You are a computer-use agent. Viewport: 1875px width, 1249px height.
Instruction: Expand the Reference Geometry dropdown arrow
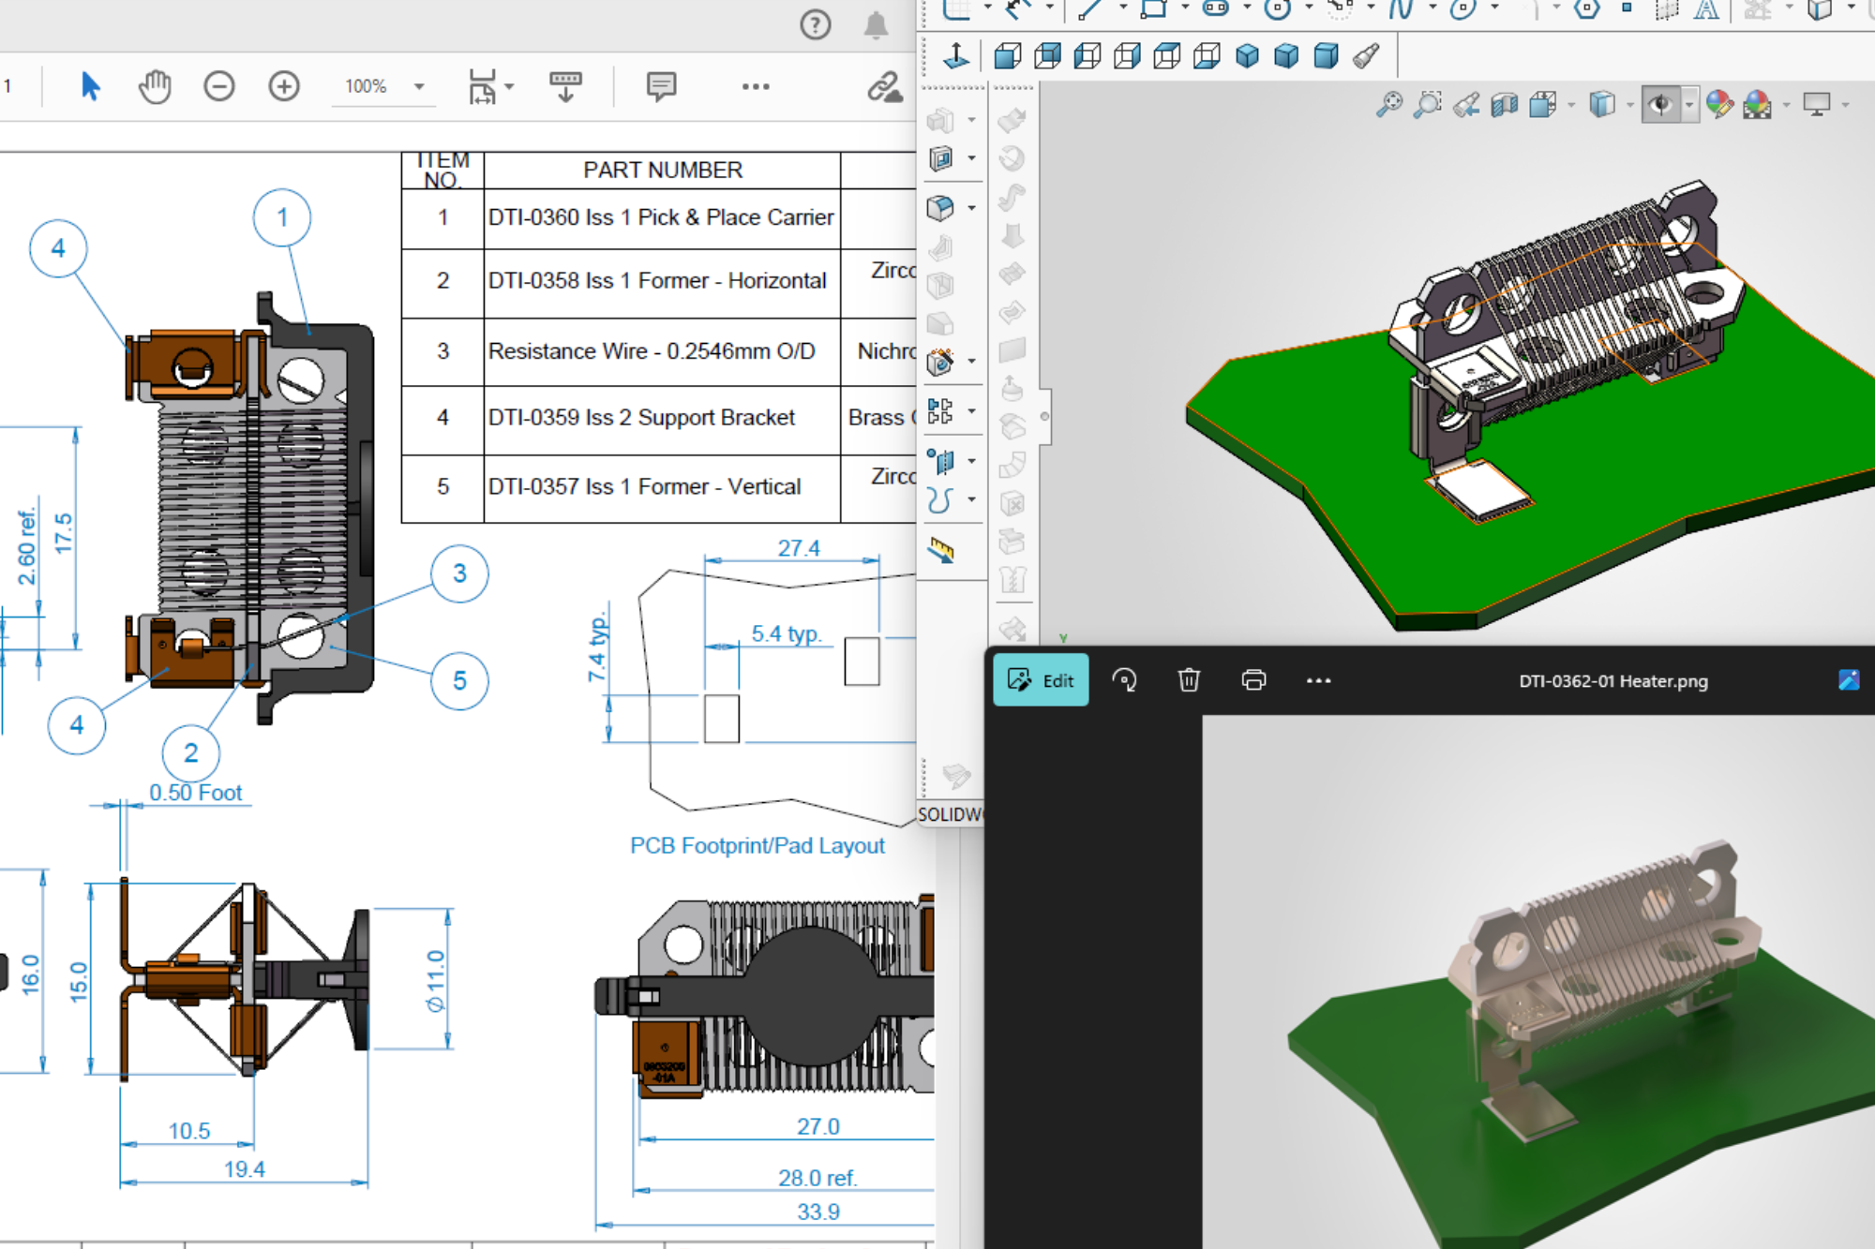coord(971,461)
